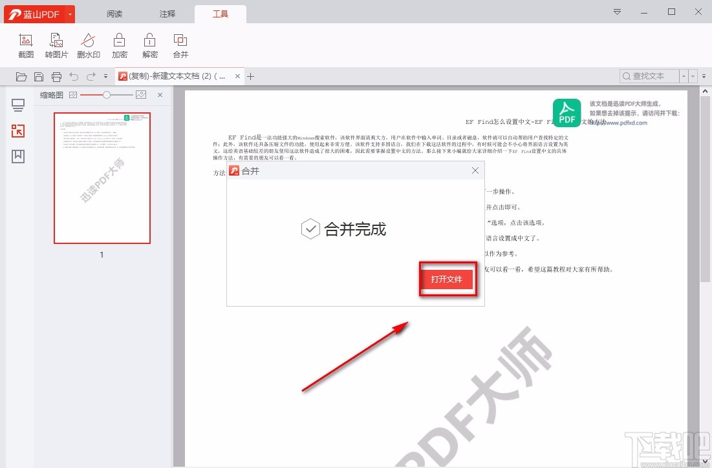
Task: Choose the 删水印 remove watermark tool
Action: pos(88,46)
